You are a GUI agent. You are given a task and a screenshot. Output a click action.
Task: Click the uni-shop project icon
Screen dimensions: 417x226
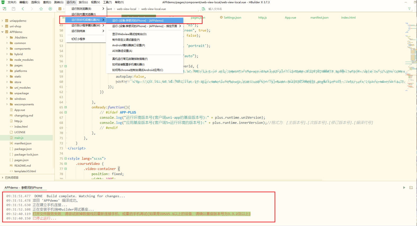coord(7,26)
